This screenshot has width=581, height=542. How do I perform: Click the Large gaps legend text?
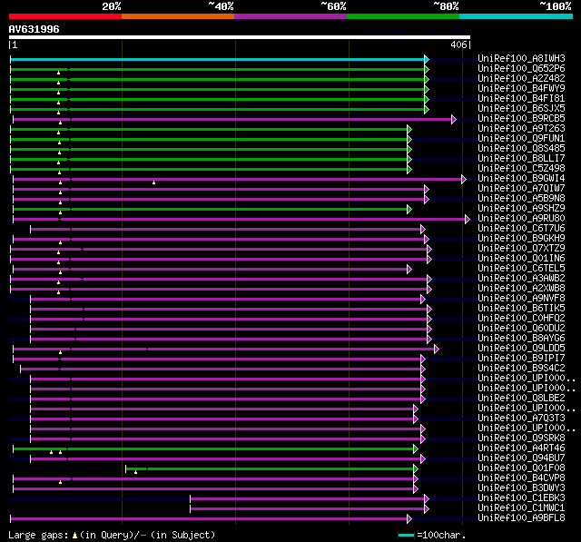point(38,536)
